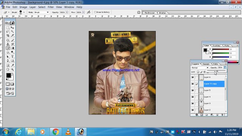The width and height of the screenshot is (242, 136).
Task: Select the History Brush tool
Action: click(12, 44)
